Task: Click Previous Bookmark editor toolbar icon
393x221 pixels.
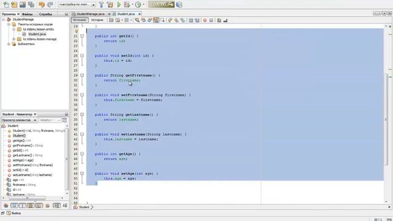Action: (x=170, y=20)
